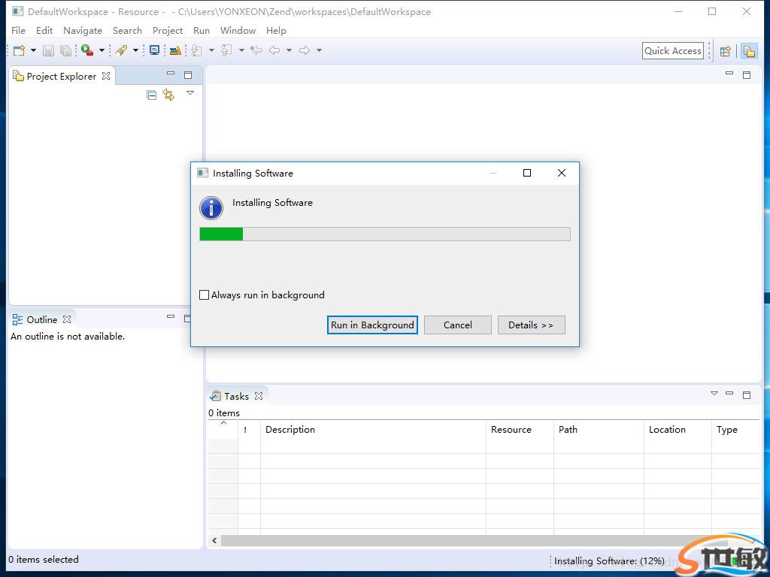The width and height of the screenshot is (770, 577).
Task: Sort Tasks by Description column header
Action: tap(373, 430)
